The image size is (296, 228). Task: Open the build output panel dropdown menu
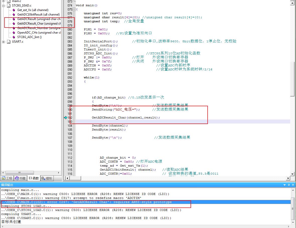coord(285,185)
